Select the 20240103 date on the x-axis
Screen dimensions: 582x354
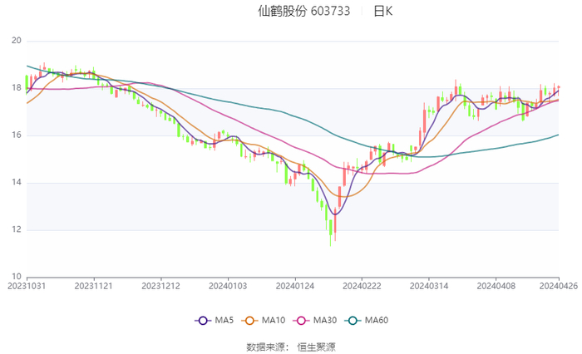(227, 285)
